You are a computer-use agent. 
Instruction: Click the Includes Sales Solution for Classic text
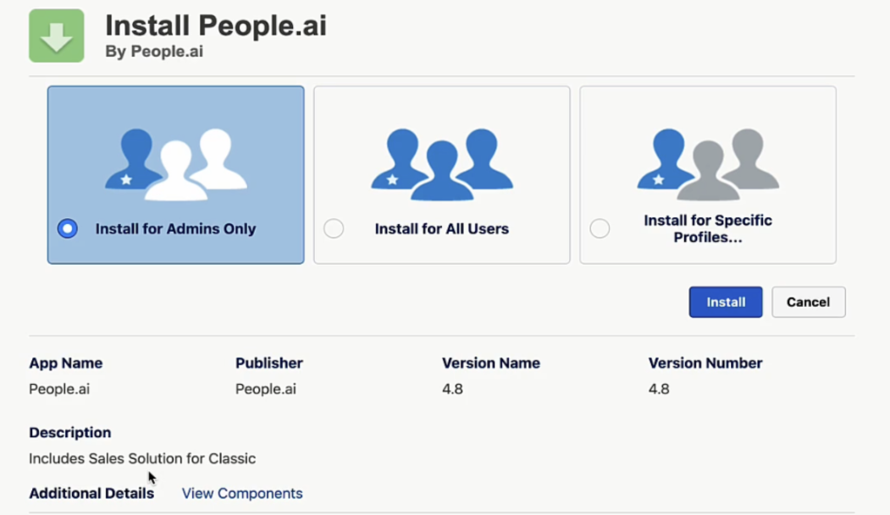pos(142,458)
